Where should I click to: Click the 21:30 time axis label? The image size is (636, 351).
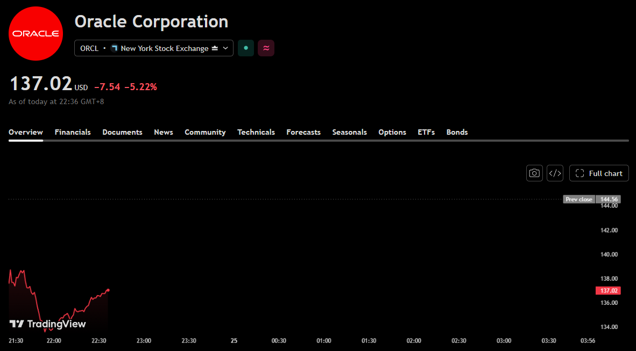[x=16, y=340]
